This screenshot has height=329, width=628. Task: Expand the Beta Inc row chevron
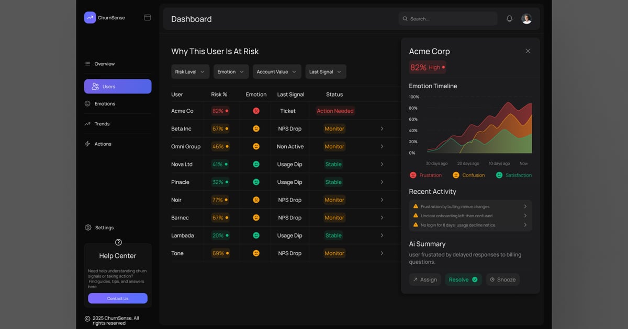pos(382,128)
